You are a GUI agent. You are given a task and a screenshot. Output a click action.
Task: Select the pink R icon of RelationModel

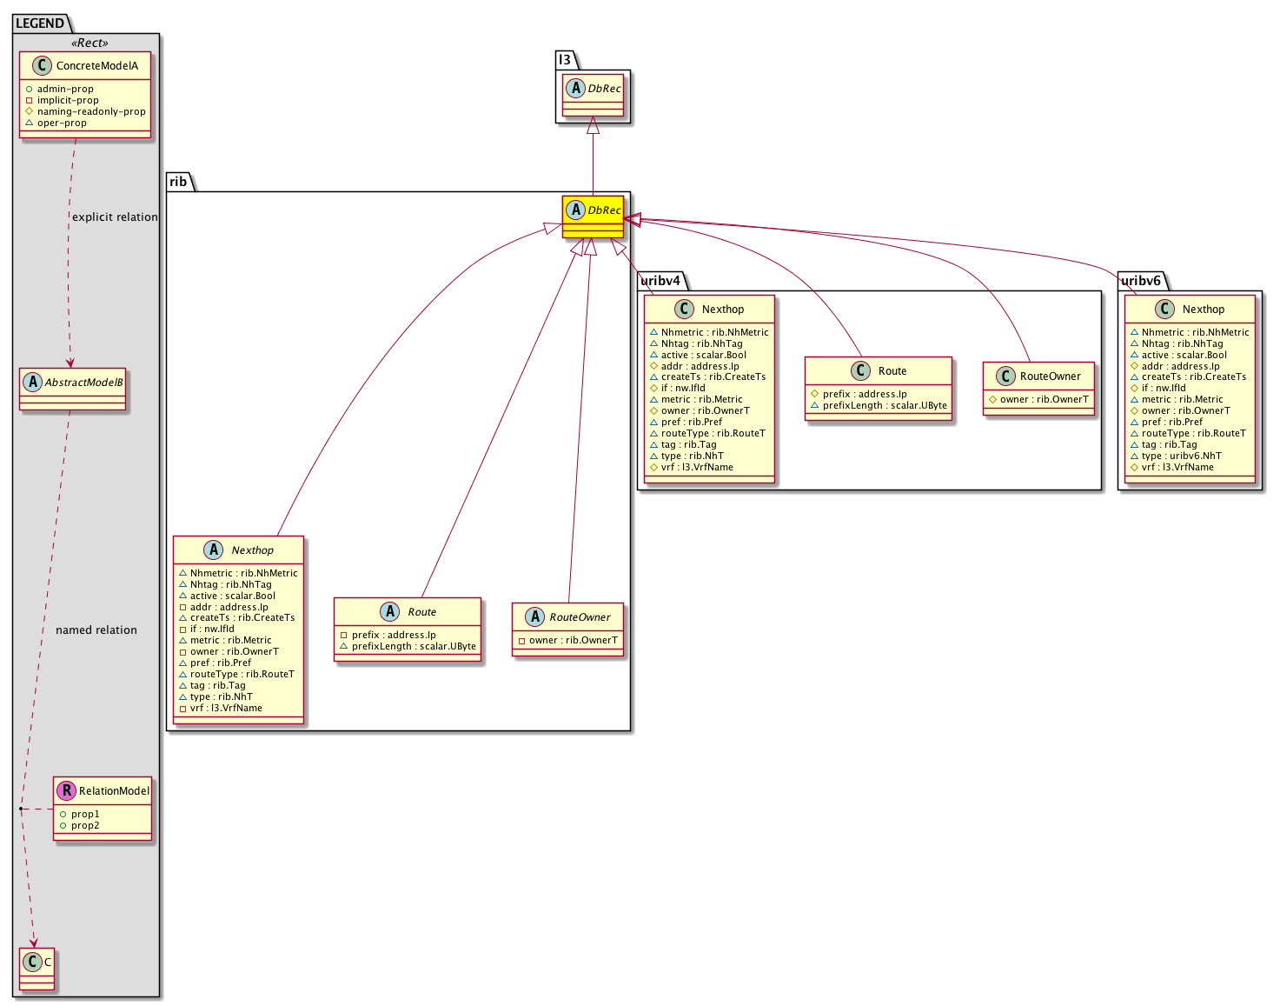tap(66, 791)
